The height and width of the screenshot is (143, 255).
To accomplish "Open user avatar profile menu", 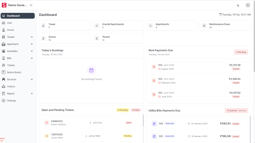I will pos(248,5).
